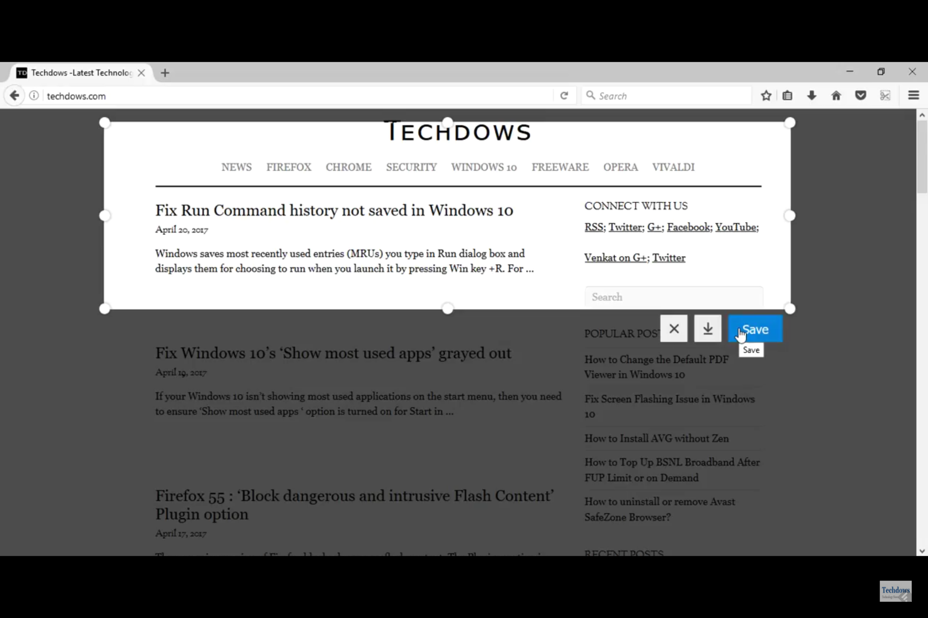Click page reload button in address bar
Screen dimensions: 928x618
click(565, 95)
